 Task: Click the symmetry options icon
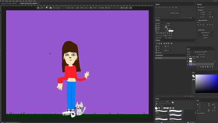pos(109,8)
